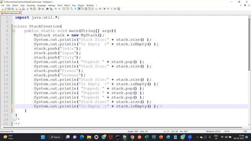This screenshot has width=251, height=141.
Task: Click the Zoom In toolbar icon
Action: click(x=55, y=9)
